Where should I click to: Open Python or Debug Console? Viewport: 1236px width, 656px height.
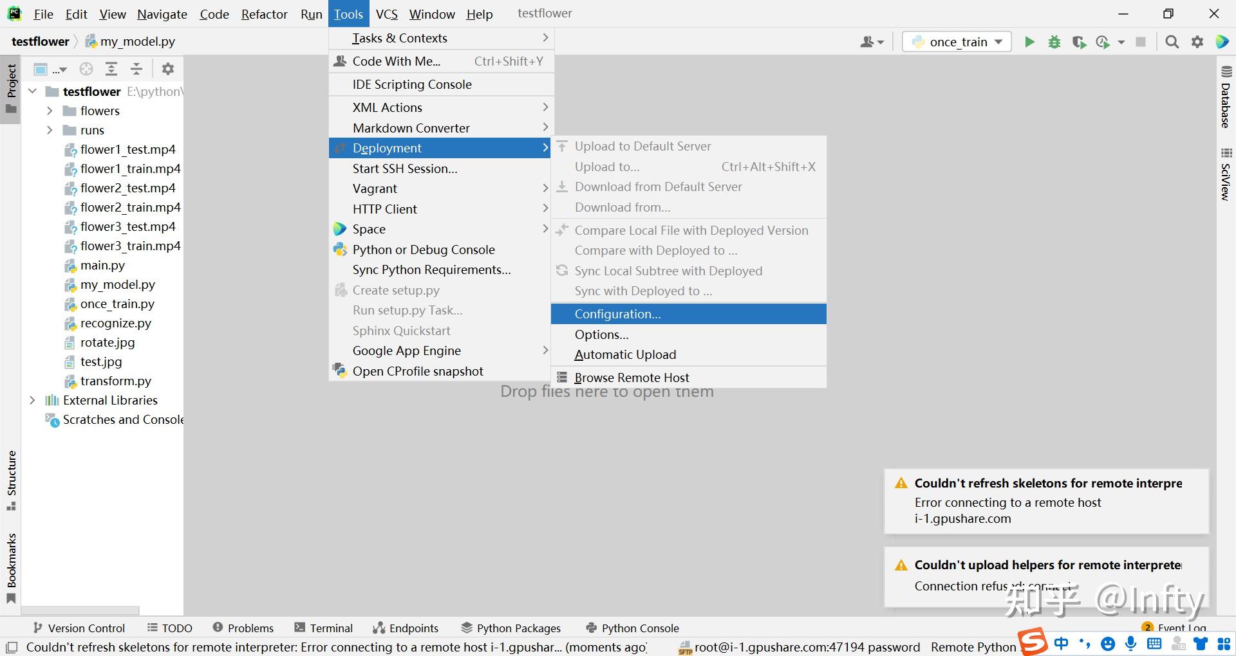pos(441,250)
